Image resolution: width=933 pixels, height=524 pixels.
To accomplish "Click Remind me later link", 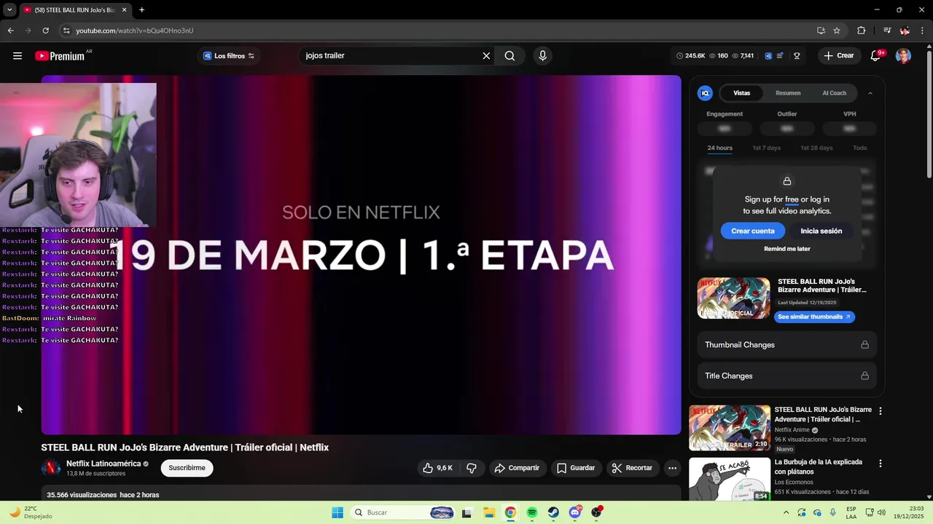I will [786, 249].
